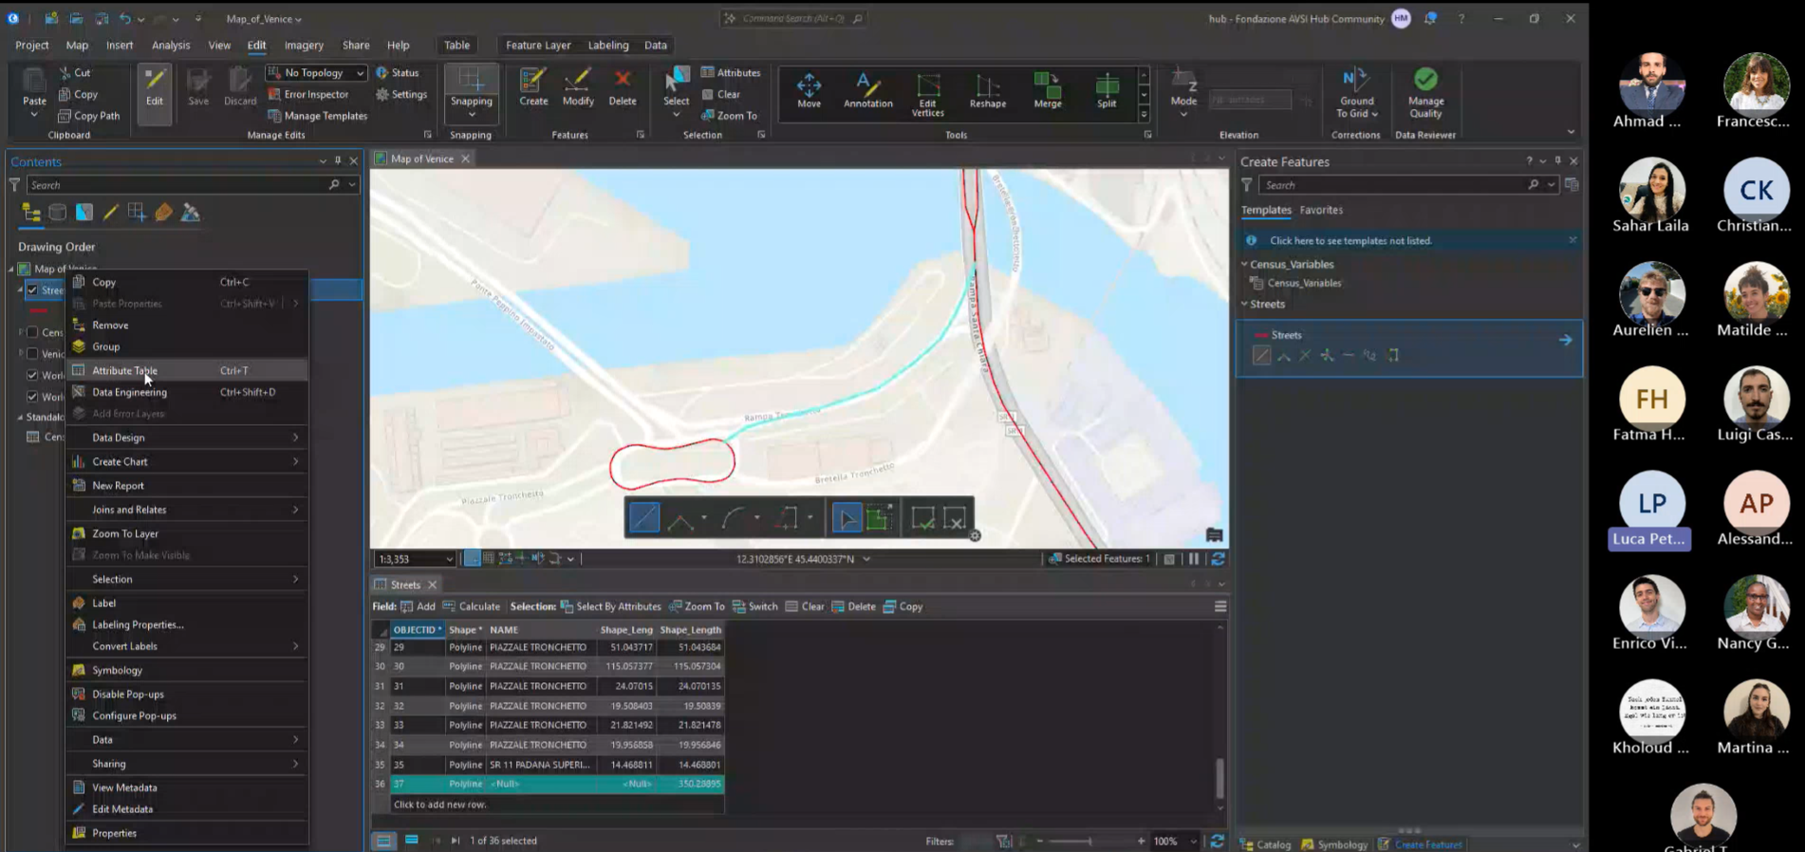Uncheck the second Worl basemap layer
This screenshot has width=1805, height=852.
(32, 397)
